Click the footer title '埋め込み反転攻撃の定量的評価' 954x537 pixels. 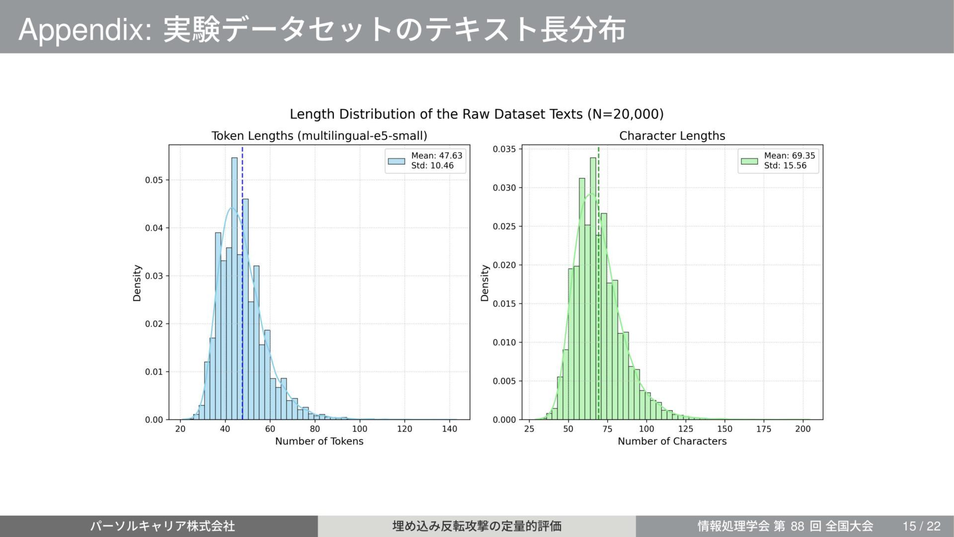pos(477,526)
